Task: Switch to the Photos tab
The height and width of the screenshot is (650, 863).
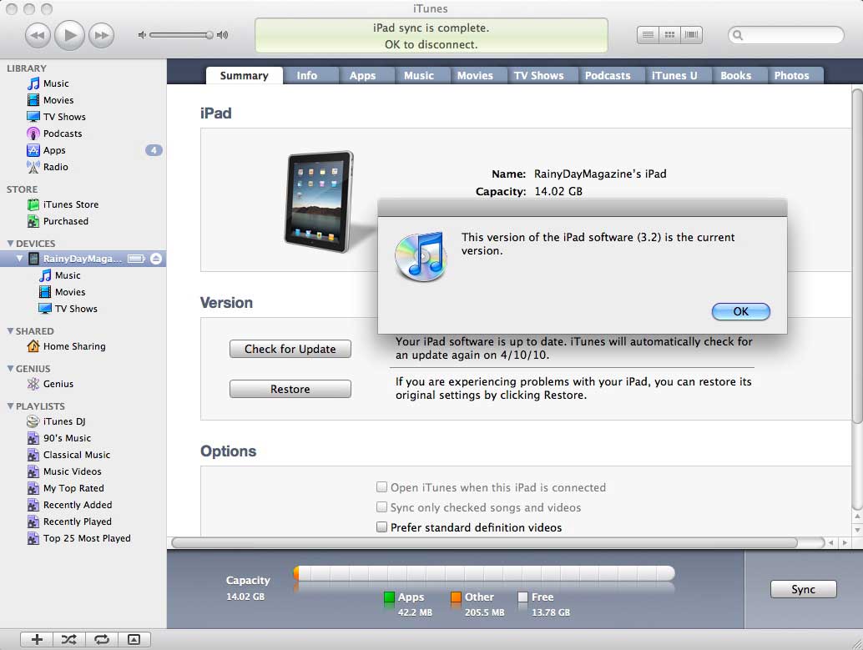Action: click(x=792, y=75)
